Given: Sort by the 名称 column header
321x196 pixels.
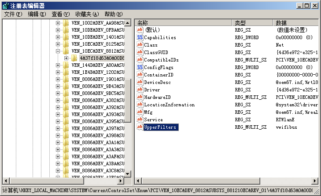Looking at the screenshot, I should pos(184,23).
